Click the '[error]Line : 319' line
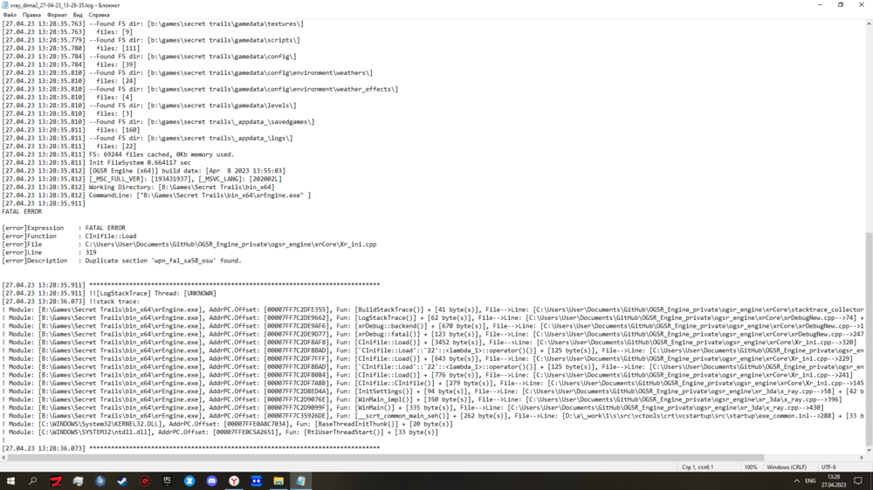Image resolution: width=873 pixels, height=490 pixels. point(49,253)
